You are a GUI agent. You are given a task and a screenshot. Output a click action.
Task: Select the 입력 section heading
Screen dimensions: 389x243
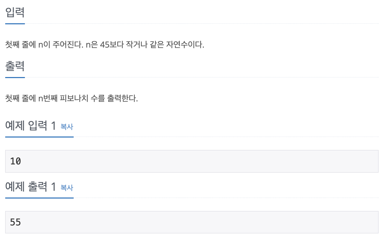click(x=15, y=12)
